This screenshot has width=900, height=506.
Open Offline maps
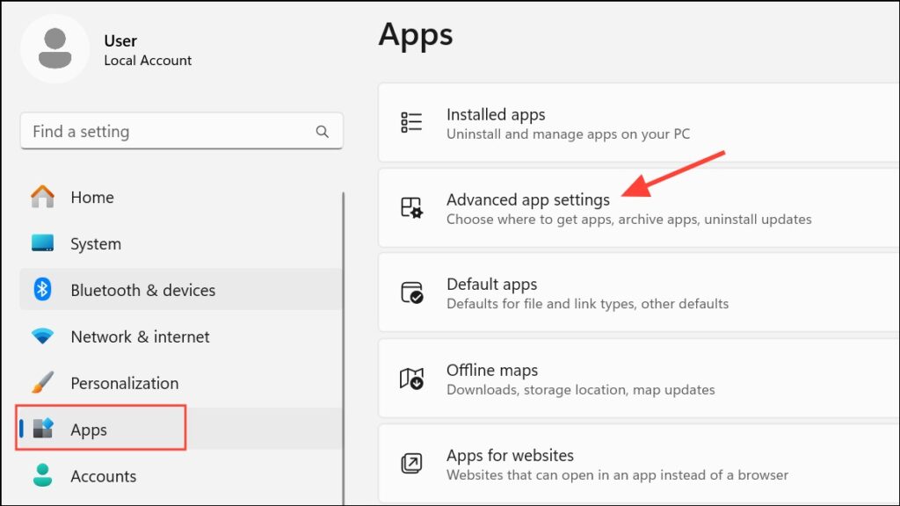639,379
